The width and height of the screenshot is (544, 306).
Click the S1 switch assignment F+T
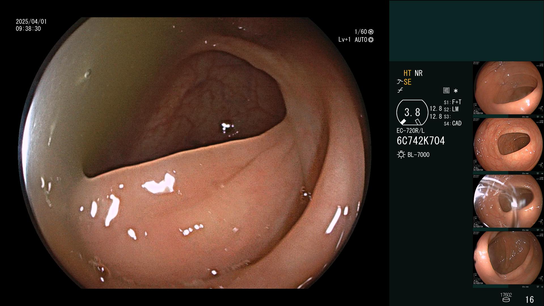point(452,102)
